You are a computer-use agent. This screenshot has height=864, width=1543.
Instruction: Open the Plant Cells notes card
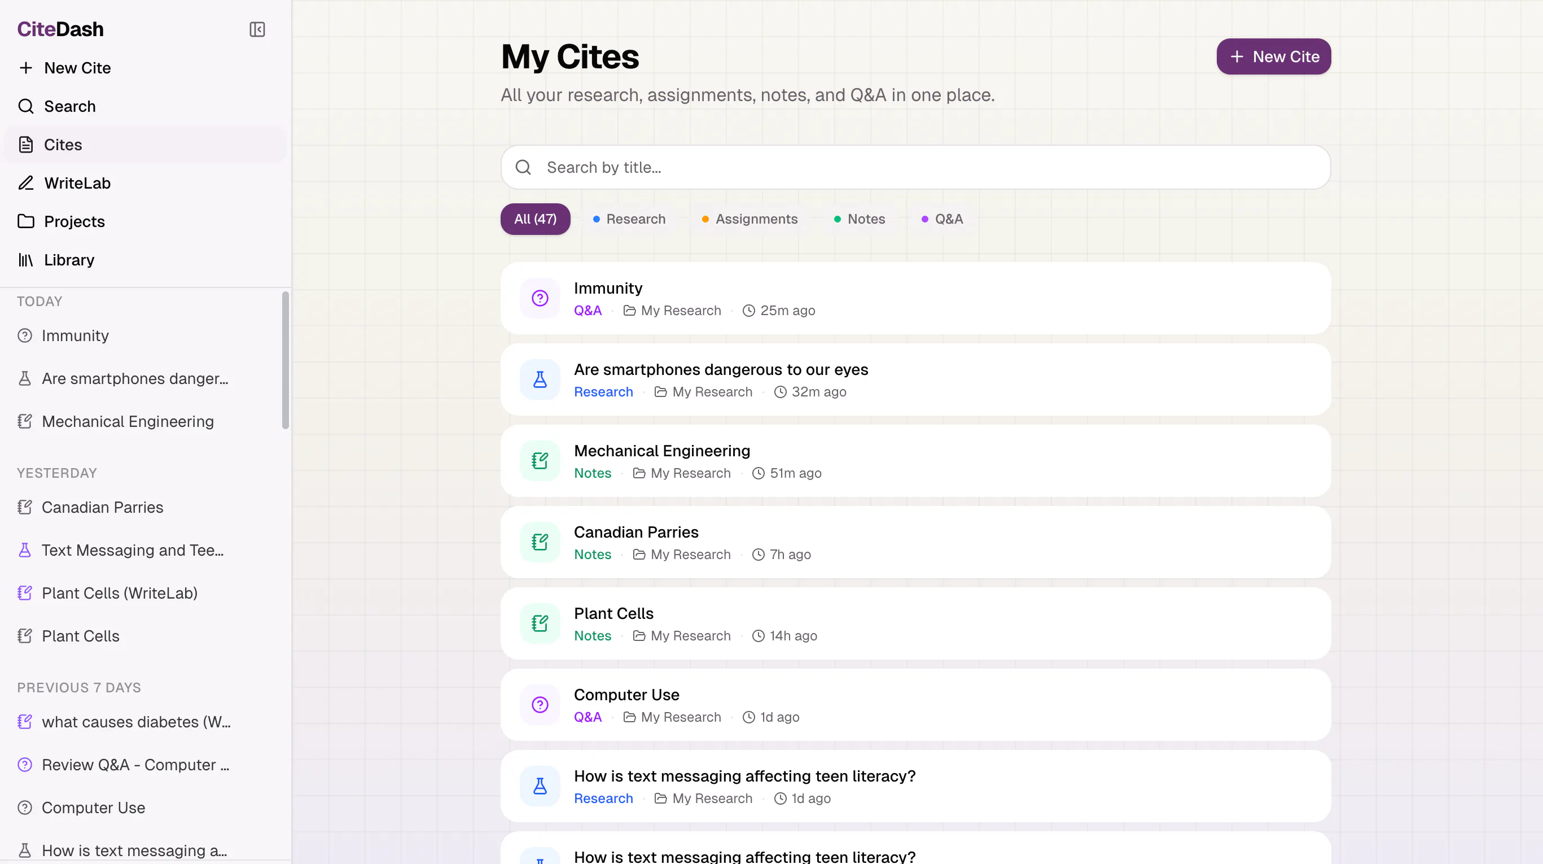click(x=915, y=624)
